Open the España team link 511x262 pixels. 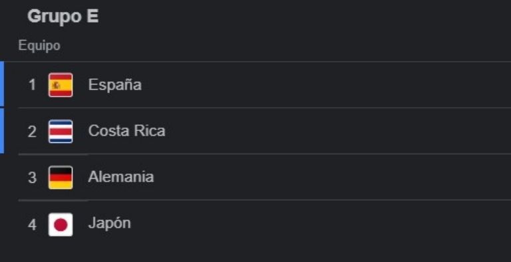click(x=114, y=85)
